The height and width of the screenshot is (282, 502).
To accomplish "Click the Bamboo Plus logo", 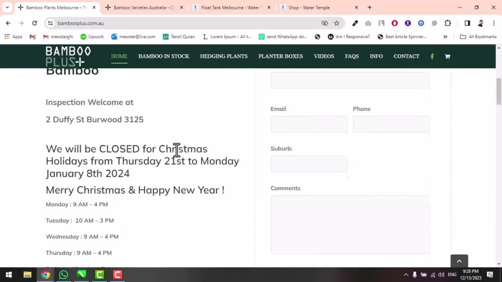I will point(68,56).
